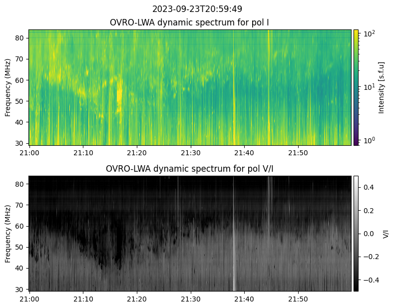Click the 21:50 time tick under the bottom panel
Image resolution: width=394 pixels, height=308 pixels.
tap(298, 298)
